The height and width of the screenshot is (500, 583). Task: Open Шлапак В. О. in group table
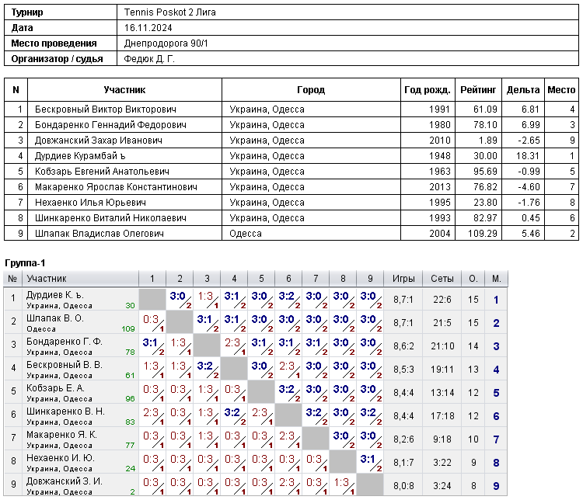54,318
